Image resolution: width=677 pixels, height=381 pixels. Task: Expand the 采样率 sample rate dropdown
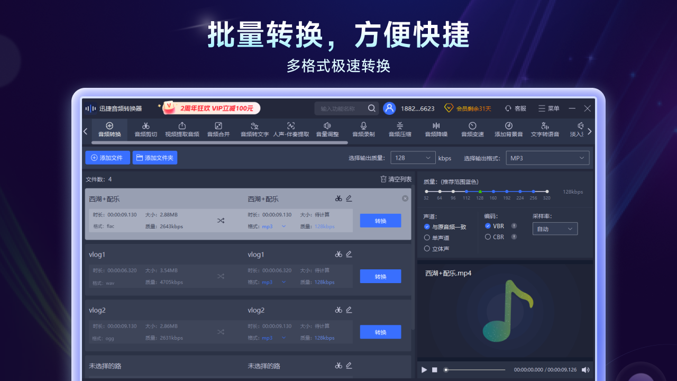(x=554, y=229)
